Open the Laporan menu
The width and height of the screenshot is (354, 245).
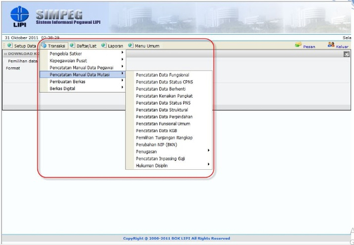[x=116, y=46]
